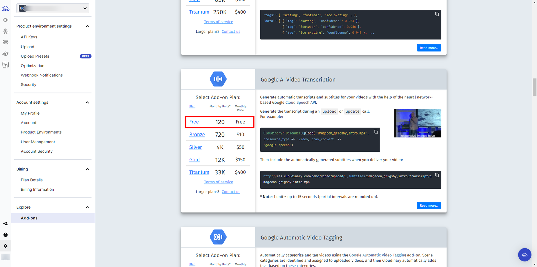Open the orbiting cube sidebar icon
The height and width of the screenshot is (267, 537).
(6, 54)
